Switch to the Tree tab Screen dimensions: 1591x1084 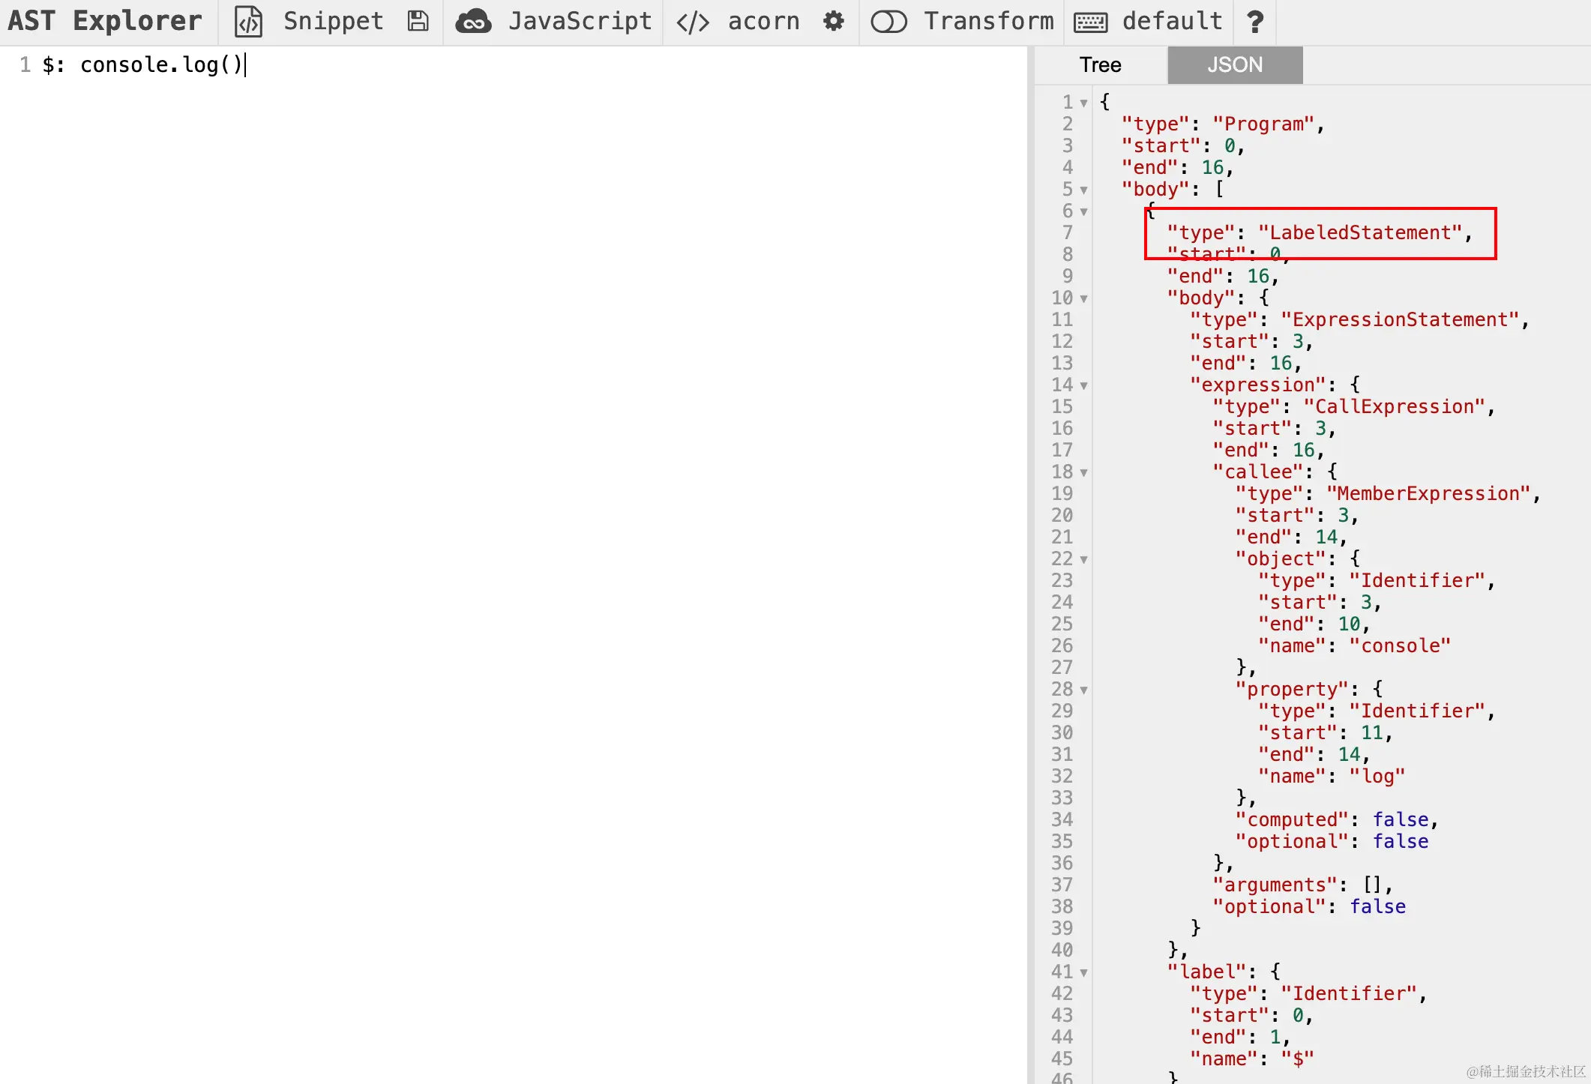[x=1100, y=65]
